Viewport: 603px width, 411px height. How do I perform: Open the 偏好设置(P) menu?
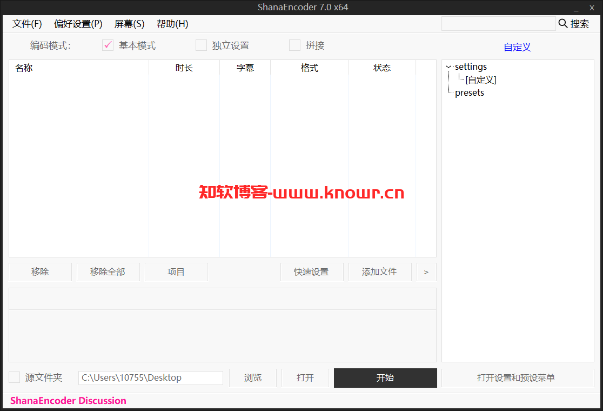pyautogui.click(x=78, y=24)
